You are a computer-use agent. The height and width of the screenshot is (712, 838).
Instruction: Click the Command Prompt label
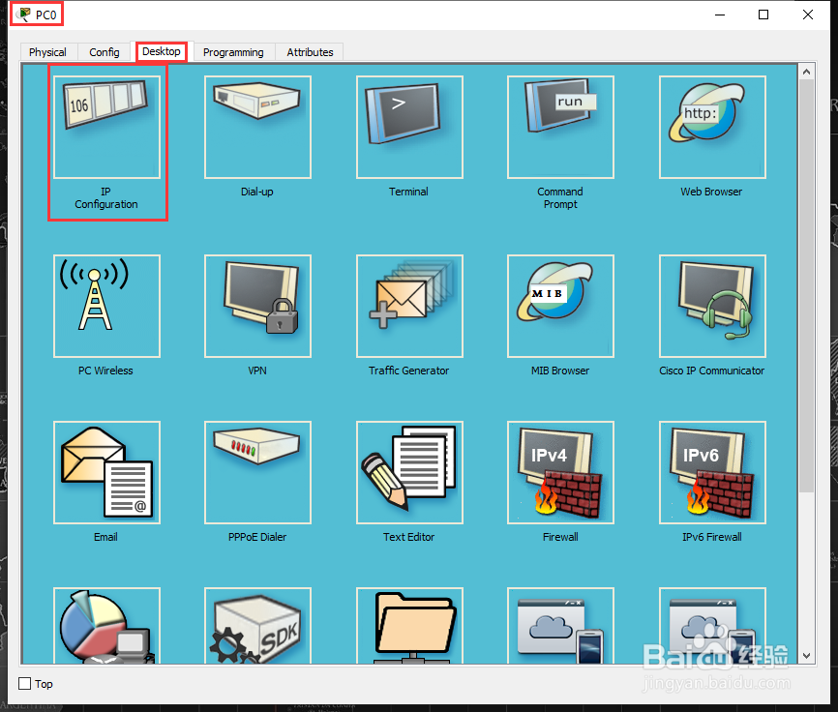560,197
